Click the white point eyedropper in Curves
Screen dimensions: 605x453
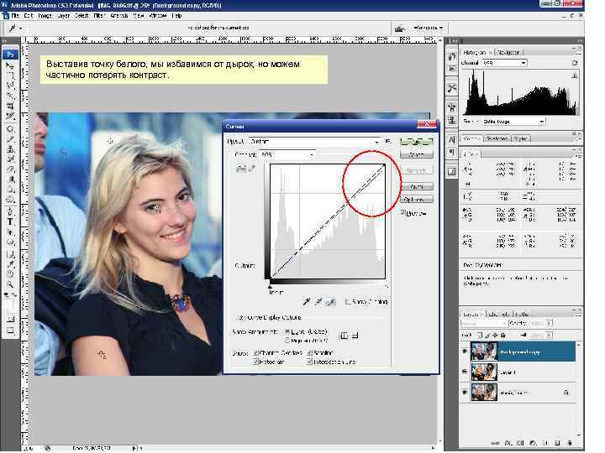point(331,302)
